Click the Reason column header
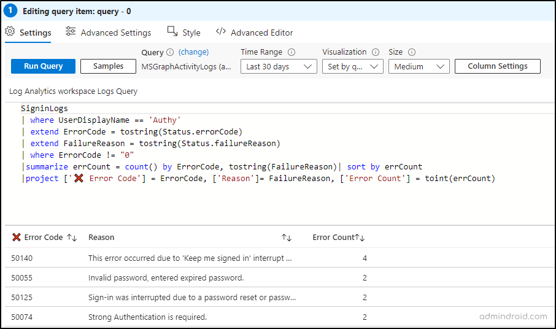Viewport: 556px width, 329px height. click(x=101, y=238)
